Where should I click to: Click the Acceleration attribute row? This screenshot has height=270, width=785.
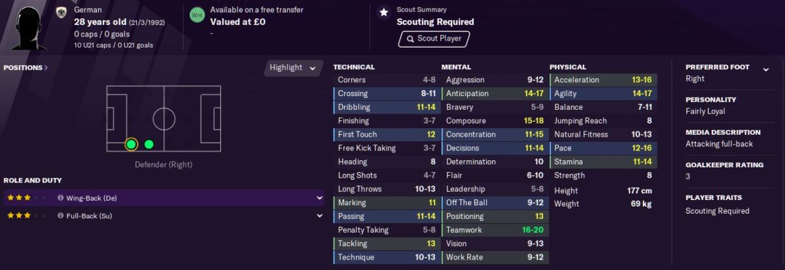click(x=603, y=80)
